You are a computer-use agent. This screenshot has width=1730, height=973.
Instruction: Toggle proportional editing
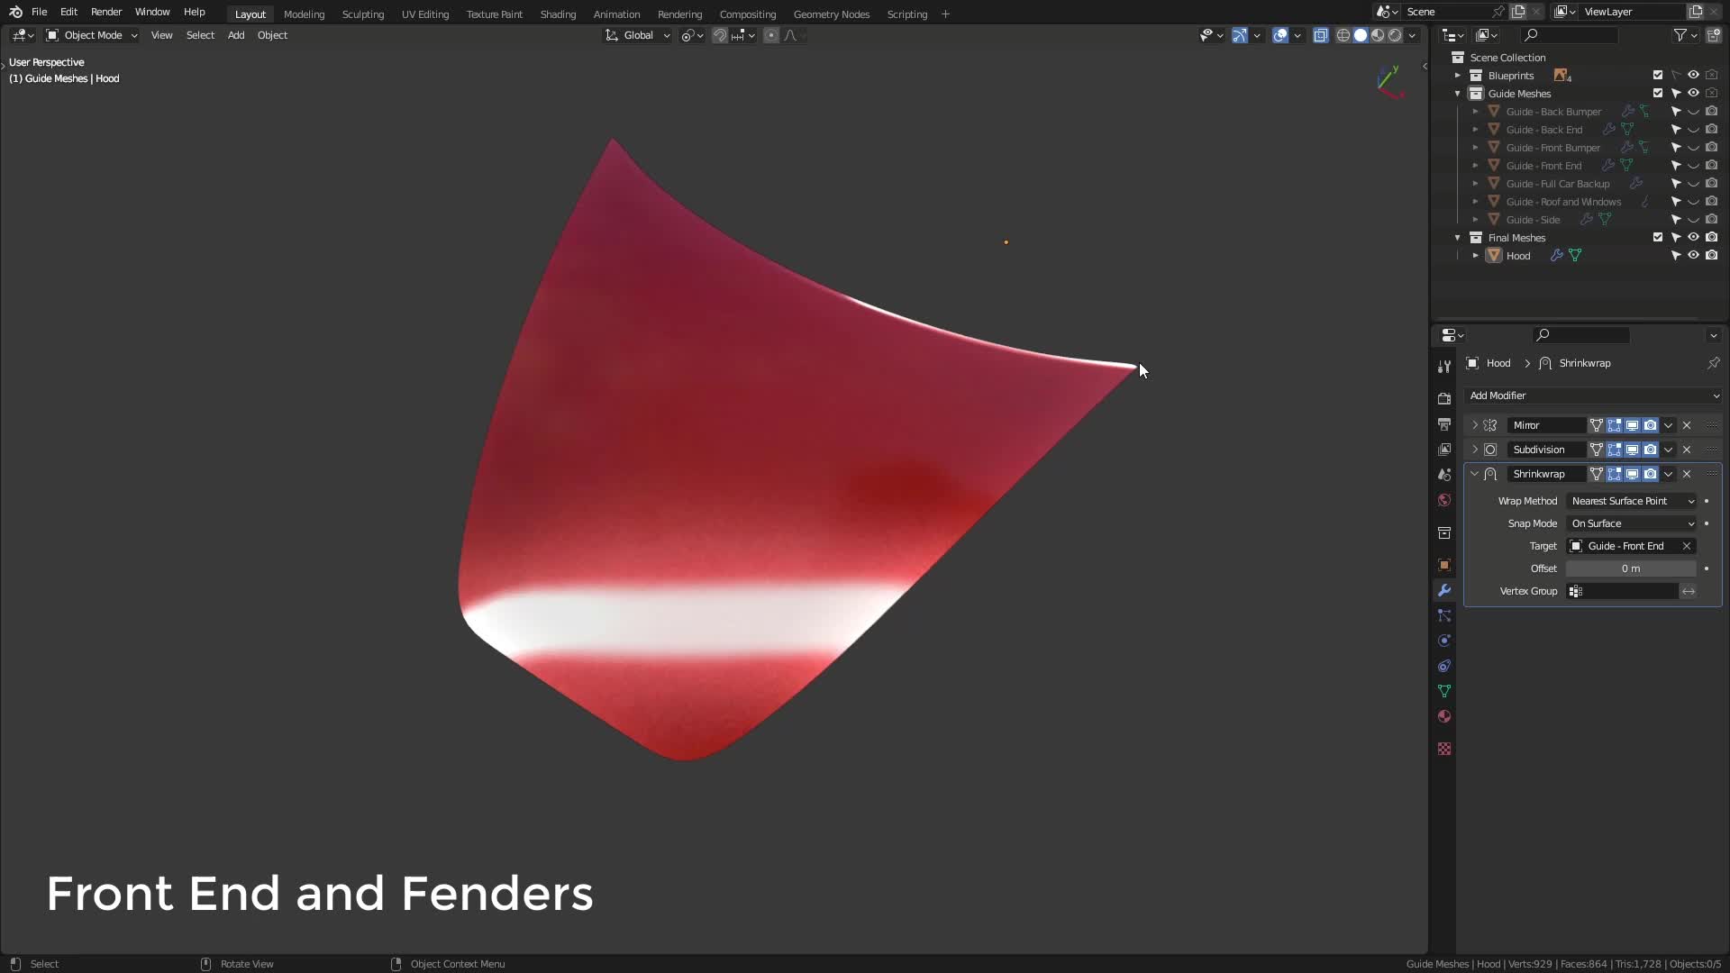[x=771, y=35]
